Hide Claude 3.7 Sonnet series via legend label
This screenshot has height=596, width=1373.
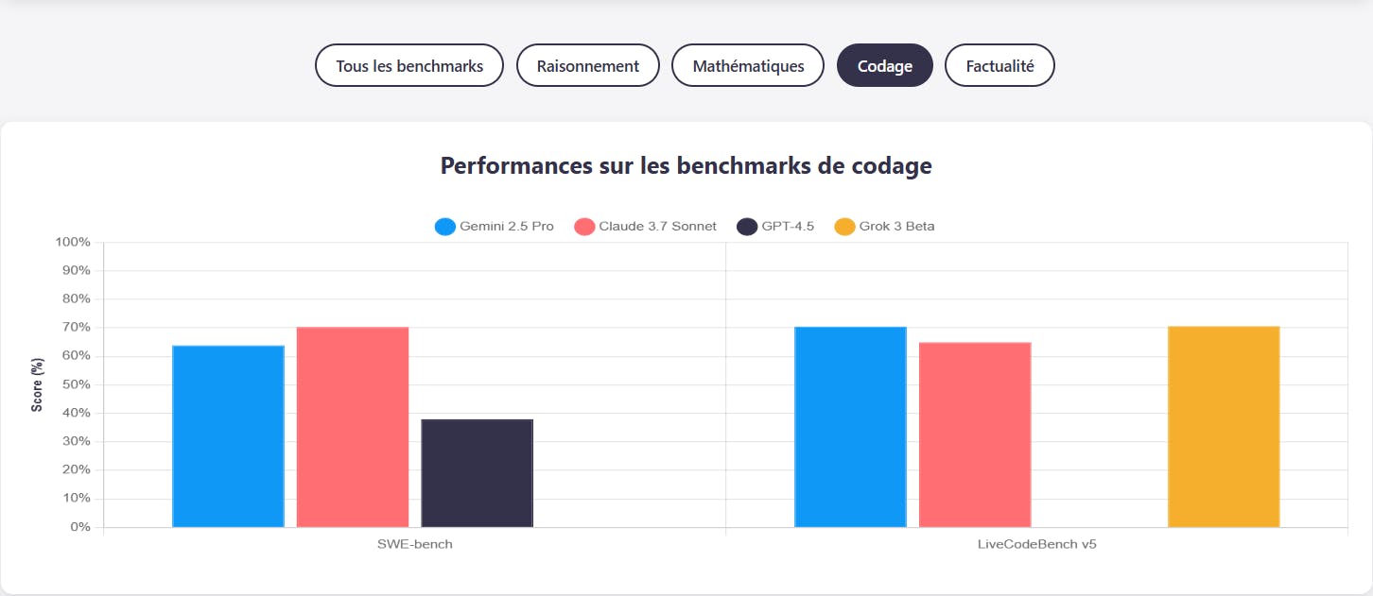[657, 227]
